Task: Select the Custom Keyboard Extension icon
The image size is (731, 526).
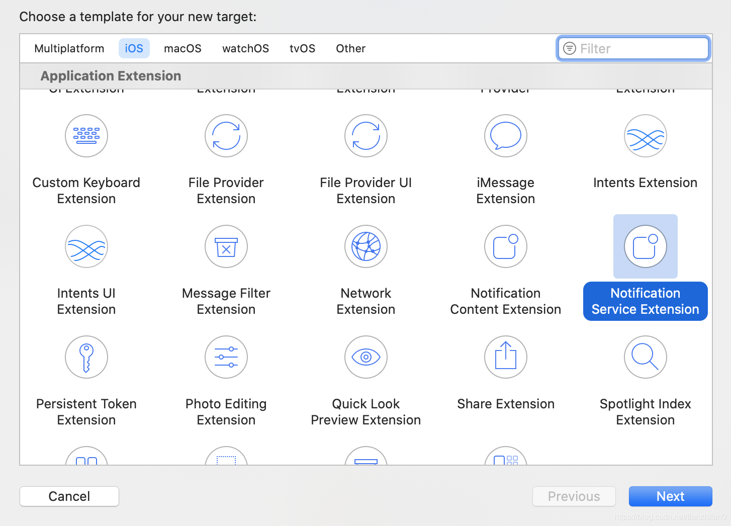Action: coord(86,136)
